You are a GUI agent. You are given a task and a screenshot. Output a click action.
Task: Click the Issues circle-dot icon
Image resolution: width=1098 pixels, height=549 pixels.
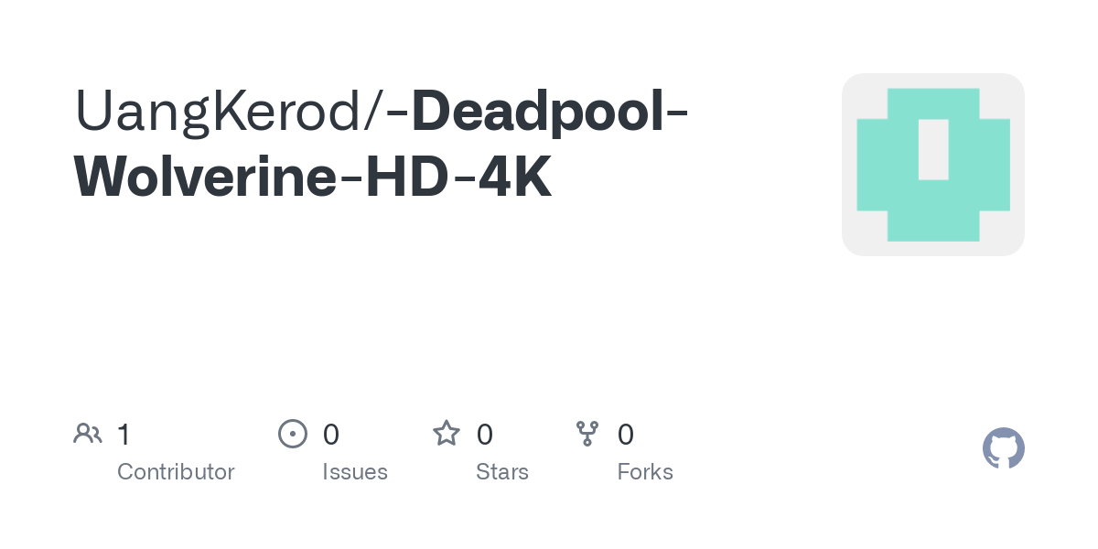(292, 434)
